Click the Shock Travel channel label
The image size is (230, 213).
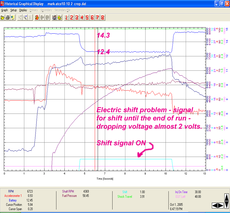click(125, 197)
